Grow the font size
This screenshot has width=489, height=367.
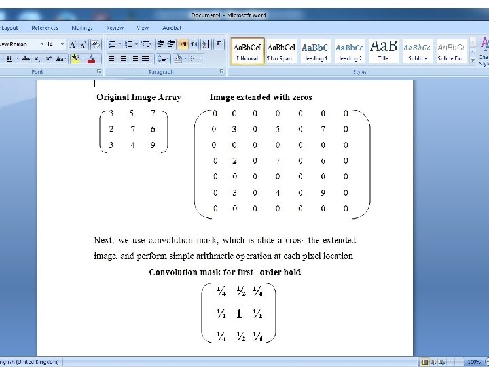[73, 45]
